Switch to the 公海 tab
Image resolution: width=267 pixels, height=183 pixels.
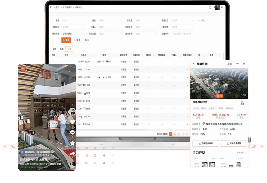(69, 49)
